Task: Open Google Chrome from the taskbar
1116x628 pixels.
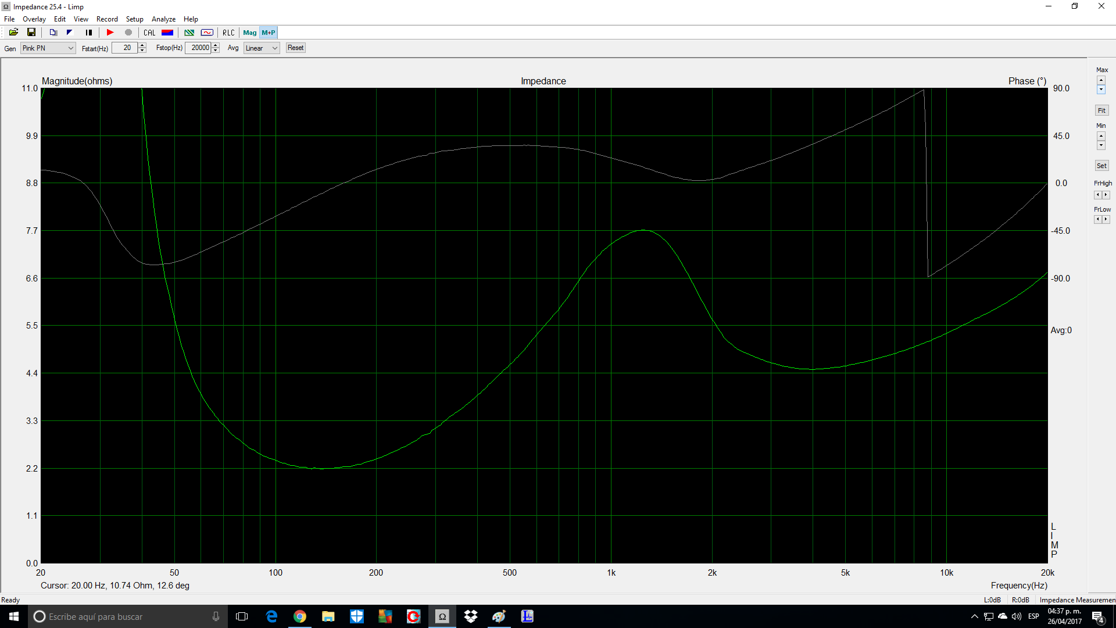Action: [x=300, y=616]
